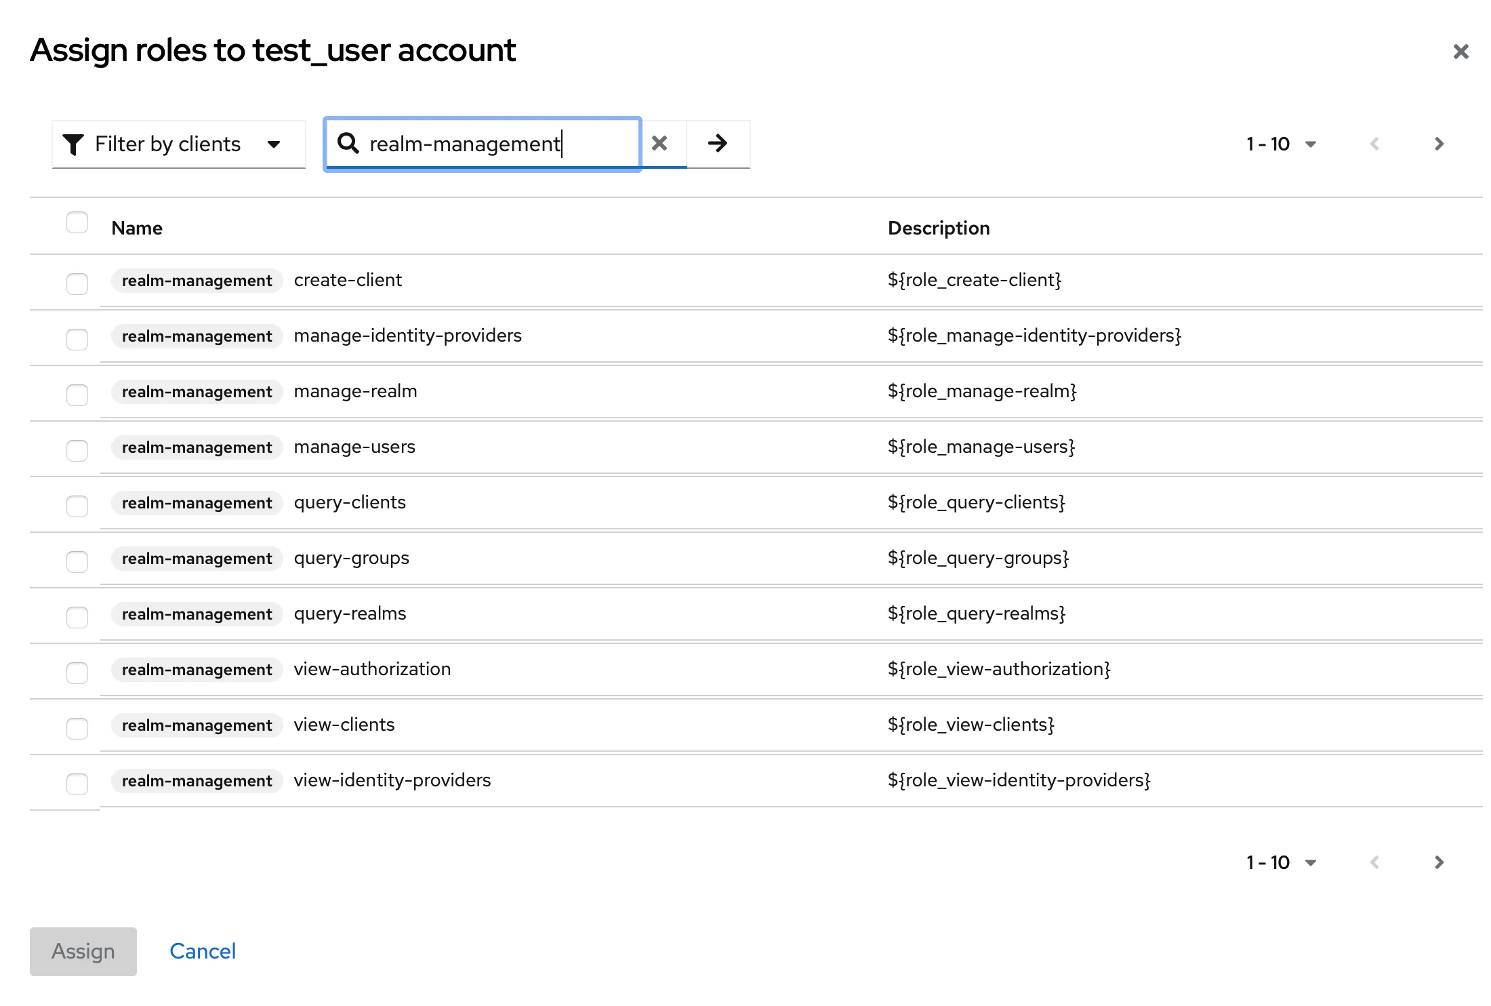Go to next page in bottom pagination
The width and height of the screenshot is (1491, 1006).
coord(1439,862)
